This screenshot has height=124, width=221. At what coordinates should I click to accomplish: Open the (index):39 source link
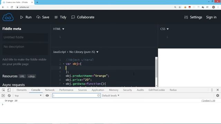(x=208, y=101)
